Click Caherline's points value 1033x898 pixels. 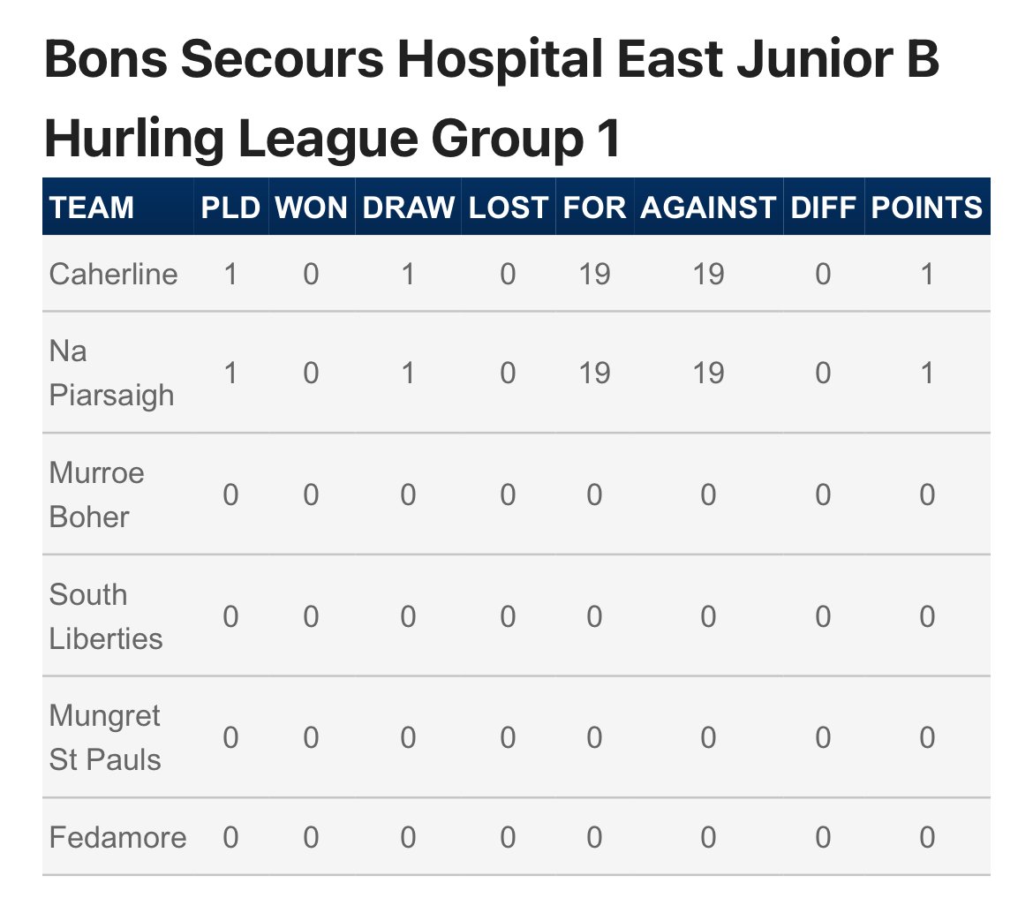pyautogui.click(x=926, y=274)
